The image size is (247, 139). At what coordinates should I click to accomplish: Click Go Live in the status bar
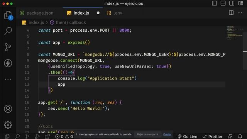[188, 136]
